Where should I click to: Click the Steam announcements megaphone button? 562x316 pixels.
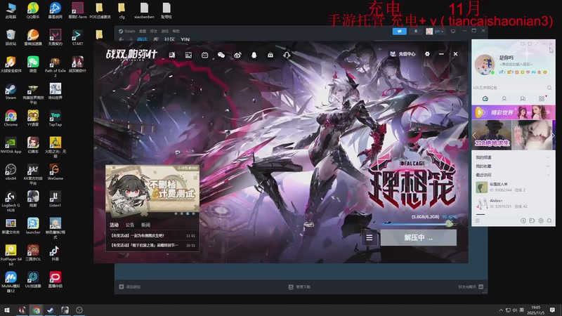[399, 31]
